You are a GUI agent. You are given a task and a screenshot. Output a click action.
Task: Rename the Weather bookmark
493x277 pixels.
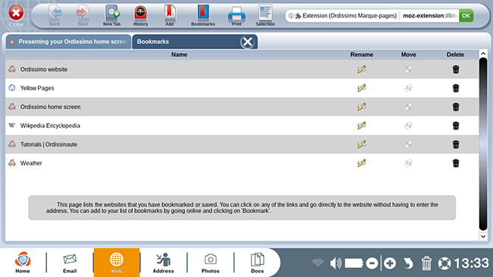362,163
